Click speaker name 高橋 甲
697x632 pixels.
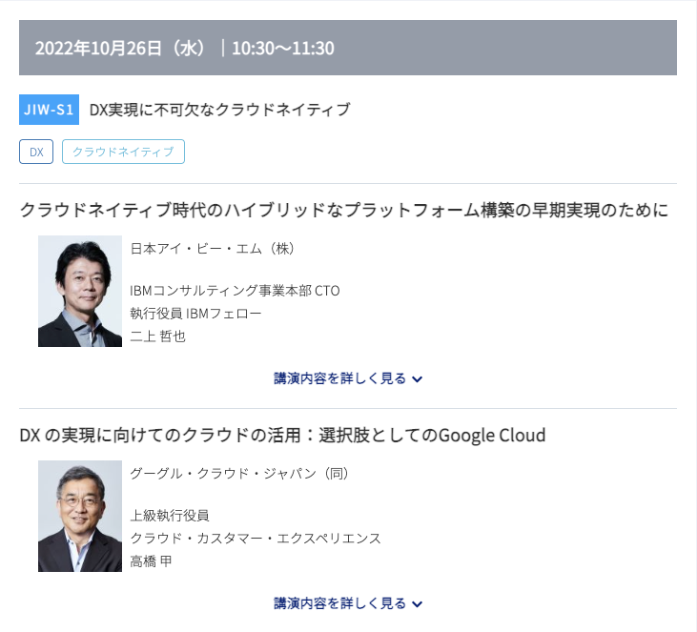point(151,561)
